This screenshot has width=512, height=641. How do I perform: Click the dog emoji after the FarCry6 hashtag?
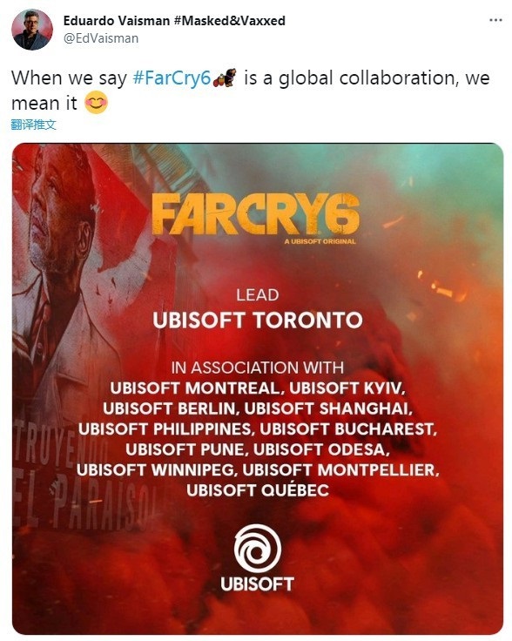[x=225, y=78]
